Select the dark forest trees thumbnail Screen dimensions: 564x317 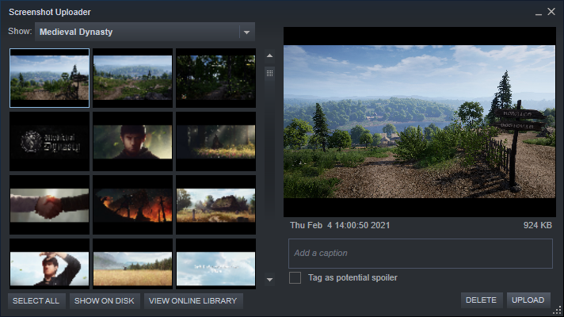point(215,78)
